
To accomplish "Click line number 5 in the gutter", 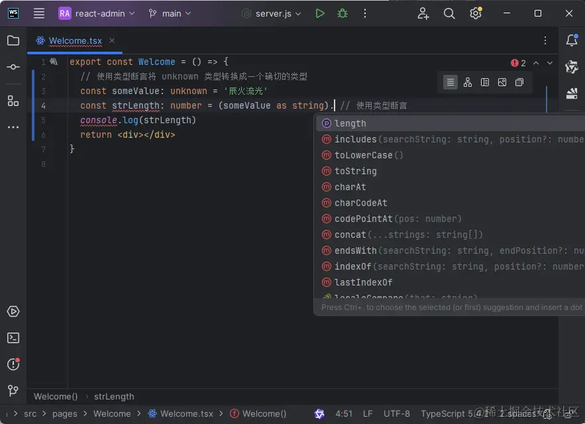I will click(43, 120).
